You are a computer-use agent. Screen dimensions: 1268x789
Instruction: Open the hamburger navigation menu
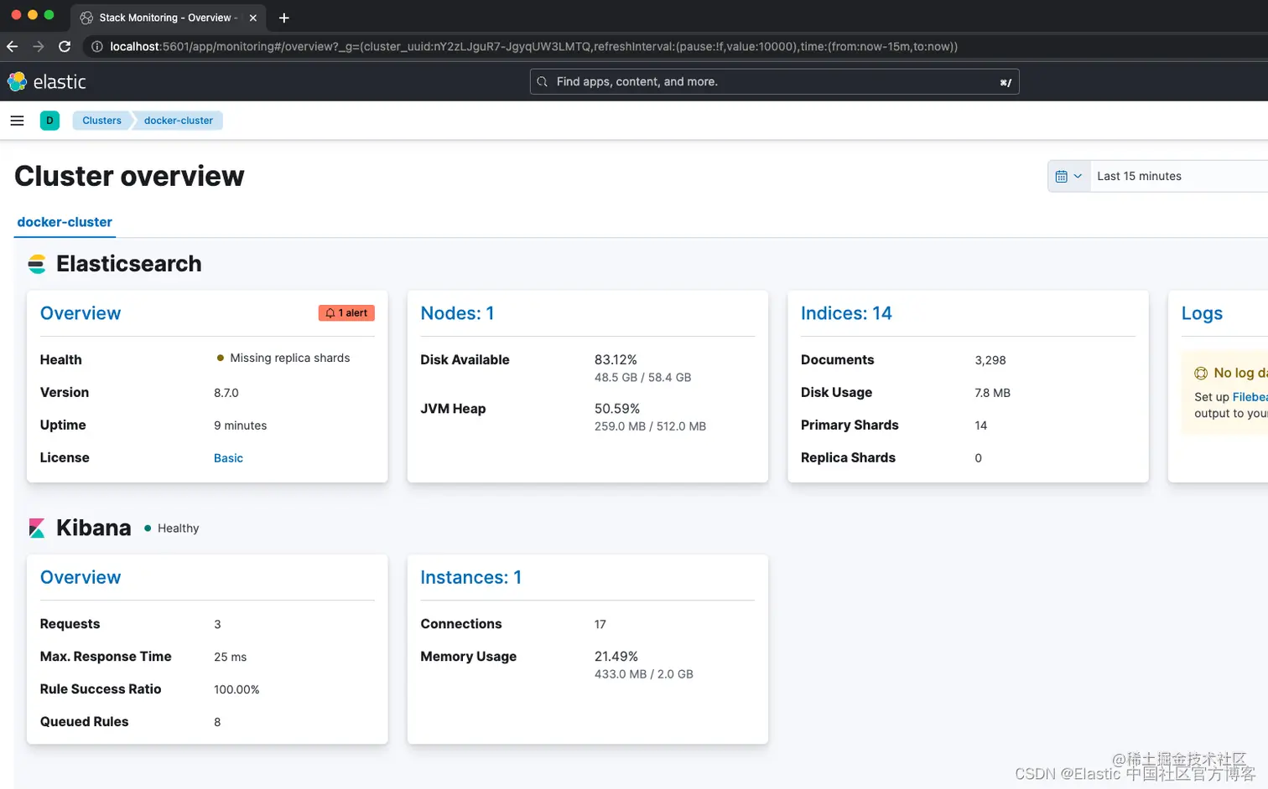17,121
